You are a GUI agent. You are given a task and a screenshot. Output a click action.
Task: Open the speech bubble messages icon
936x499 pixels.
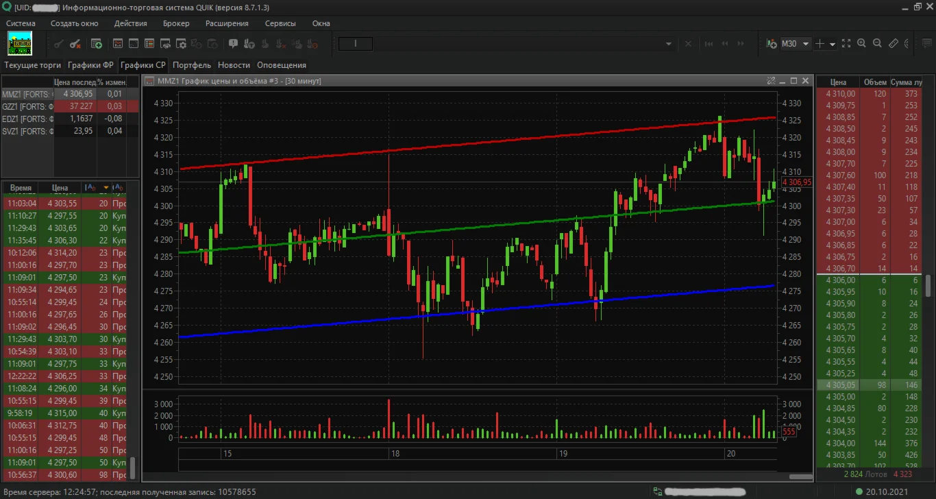tap(233, 44)
